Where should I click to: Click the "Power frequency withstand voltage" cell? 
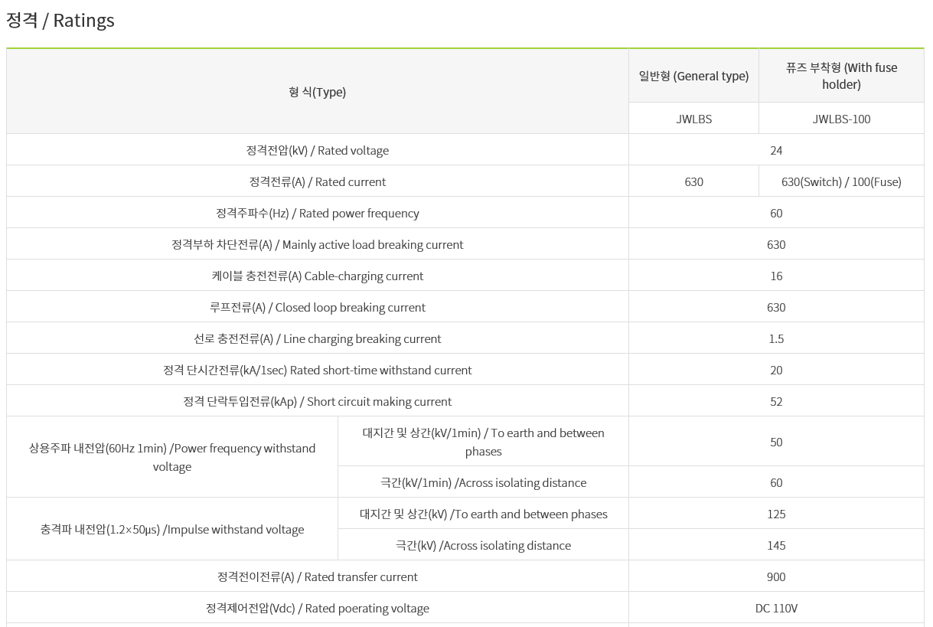coord(172,457)
